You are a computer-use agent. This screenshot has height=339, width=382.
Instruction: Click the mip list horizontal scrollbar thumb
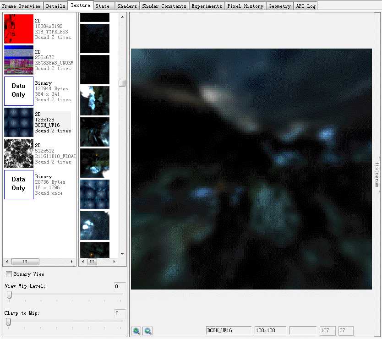point(92,262)
